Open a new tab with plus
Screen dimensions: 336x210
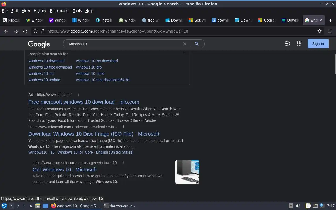coord(330,20)
